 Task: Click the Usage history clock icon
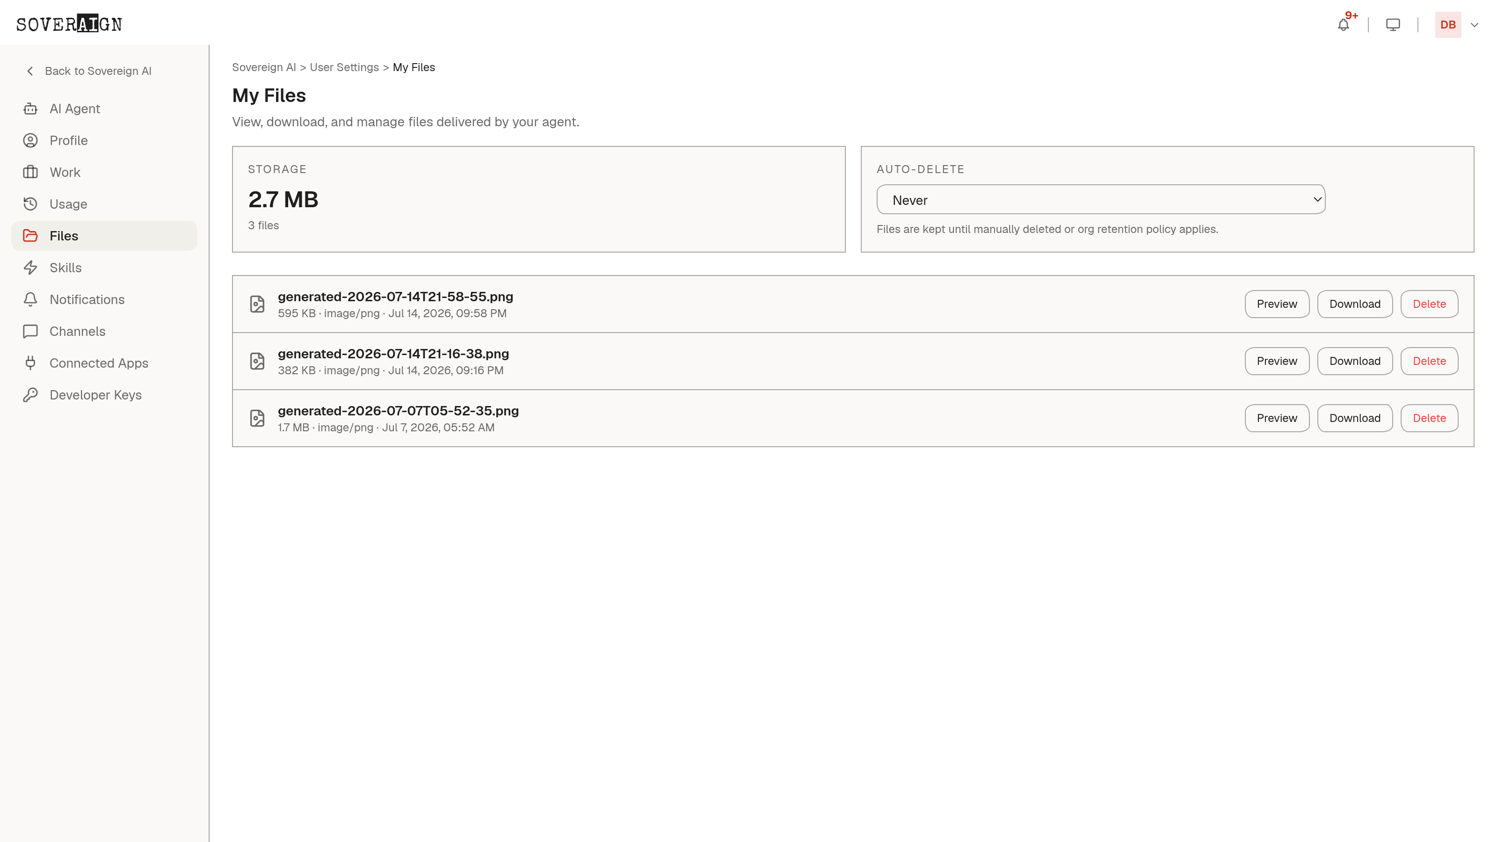pyautogui.click(x=30, y=204)
